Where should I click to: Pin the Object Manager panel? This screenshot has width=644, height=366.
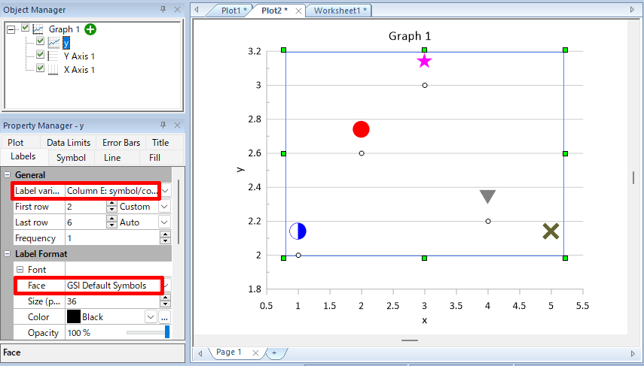click(x=163, y=10)
